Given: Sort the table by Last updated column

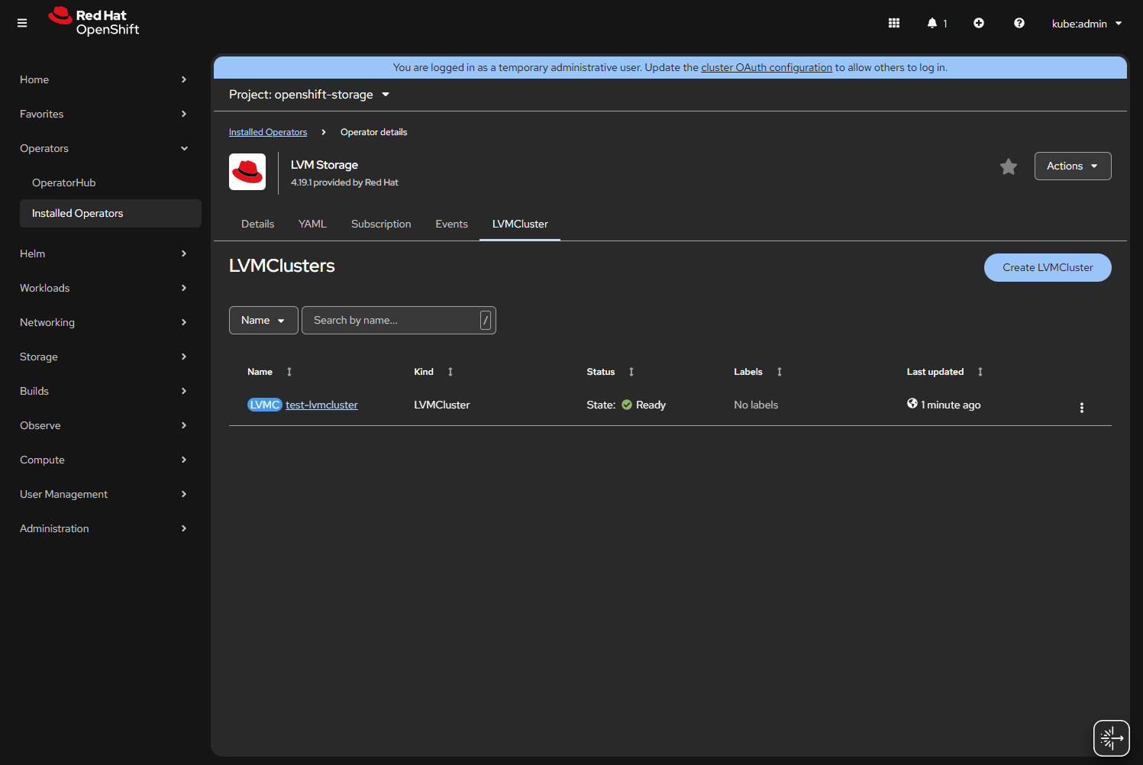Looking at the screenshot, I should (x=935, y=372).
